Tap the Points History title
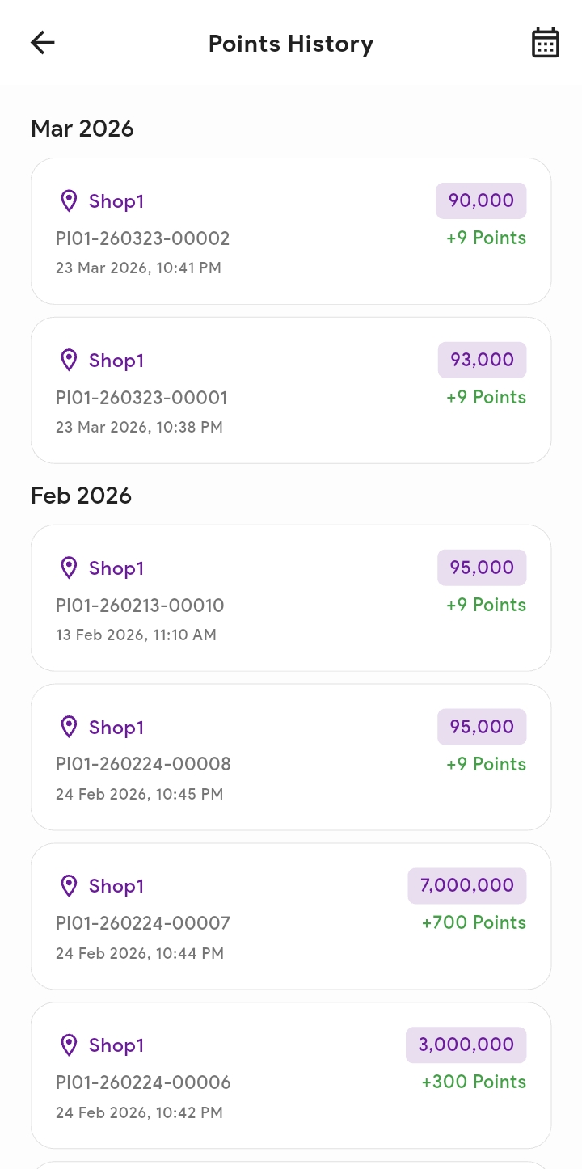The width and height of the screenshot is (582, 1169). coord(291,44)
